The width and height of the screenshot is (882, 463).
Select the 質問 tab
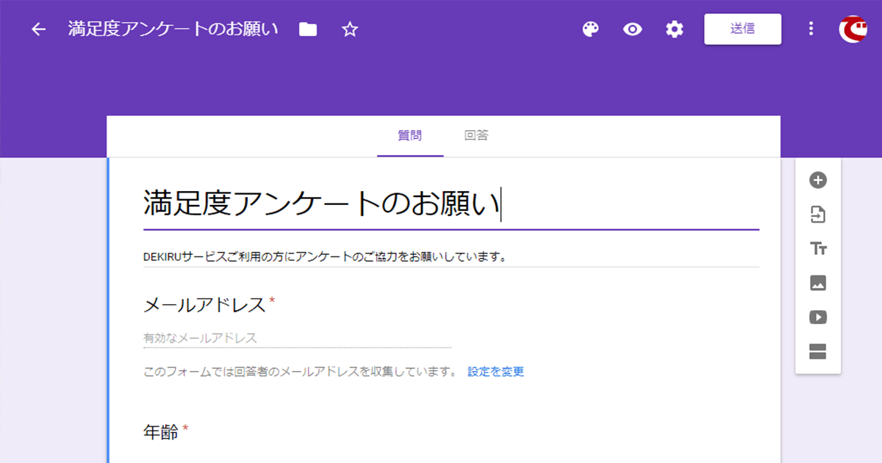point(410,136)
